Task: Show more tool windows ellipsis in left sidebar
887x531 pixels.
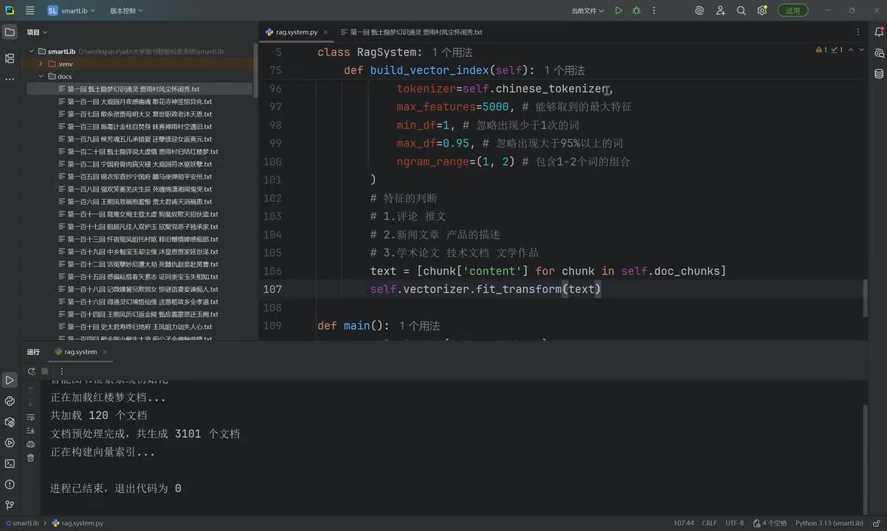Action: (x=10, y=78)
